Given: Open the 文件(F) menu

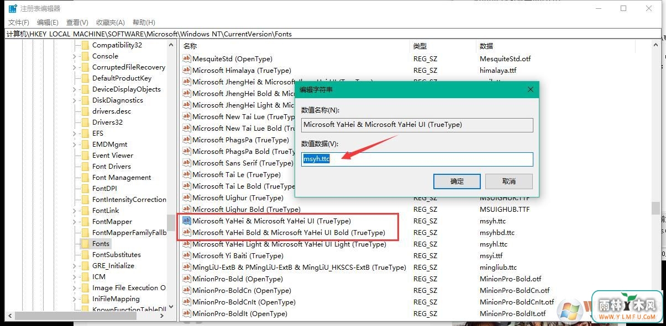Looking at the screenshot, I should [x=19, y=23].
